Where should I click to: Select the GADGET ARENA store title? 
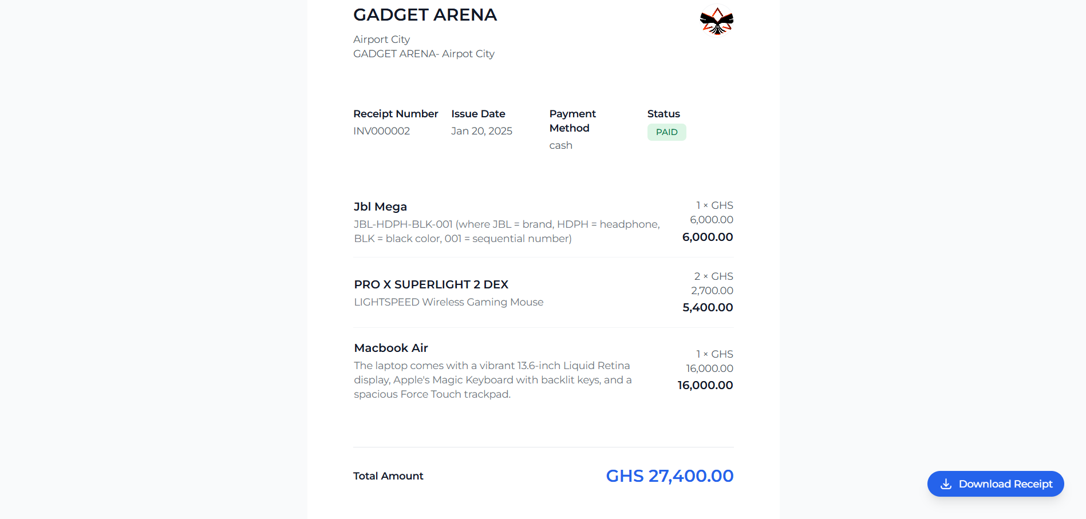[425, 15]
